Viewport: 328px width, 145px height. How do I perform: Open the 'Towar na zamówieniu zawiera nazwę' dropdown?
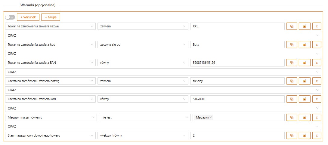pos(50,26)
